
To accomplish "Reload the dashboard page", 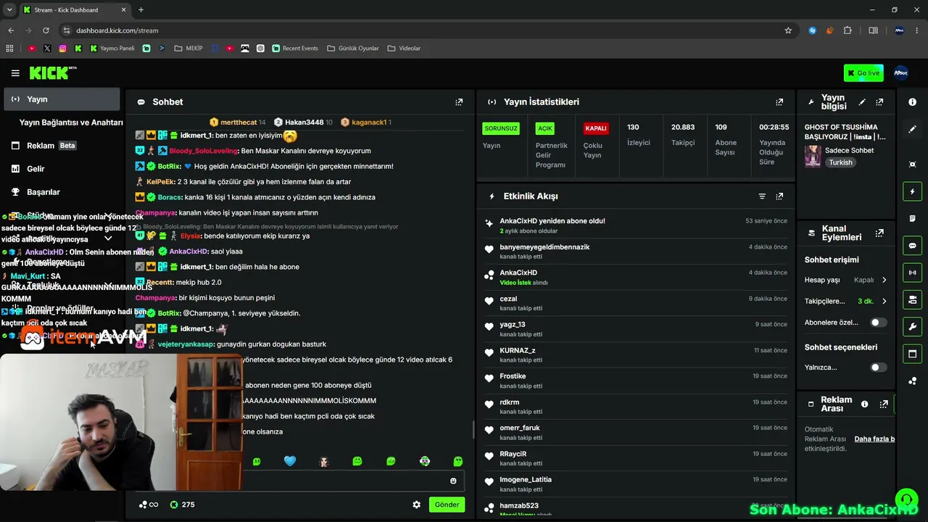I will pyautogui.click(x=46, y=30).
